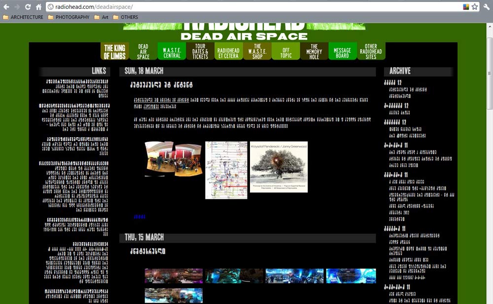Open the Art bookmarks folder
Image resolution: width=493 pixels, height=304 pixels.
click(101, 17)
